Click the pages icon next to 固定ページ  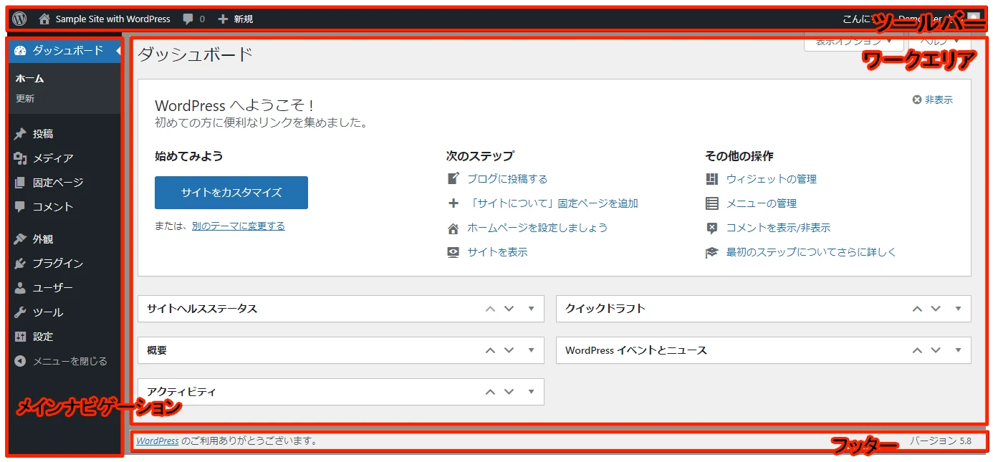tap(20, 183)
